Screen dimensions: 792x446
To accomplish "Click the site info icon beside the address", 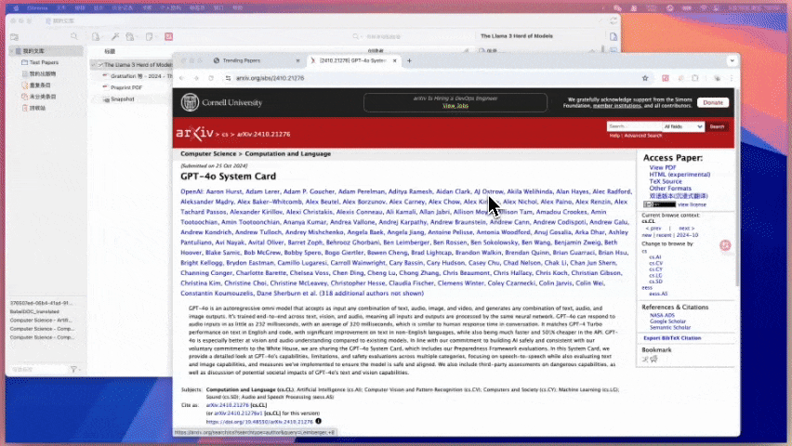I will 229,78.
